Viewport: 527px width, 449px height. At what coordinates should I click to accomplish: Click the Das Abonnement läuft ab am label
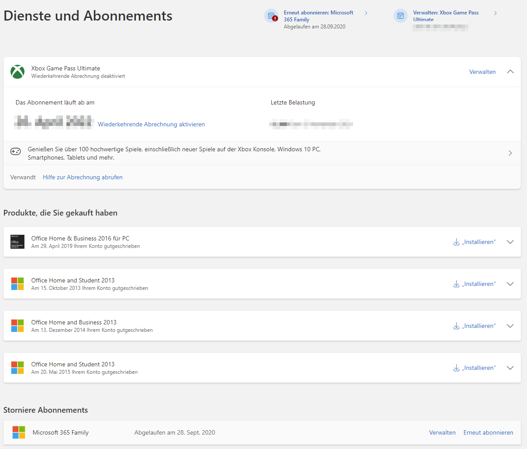[x=55, y=102]
